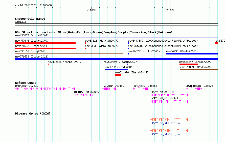Select the nsv435666 (Korbel2007) red variant
The height and width of the screenshot is (142, 225).
[51, 64]
